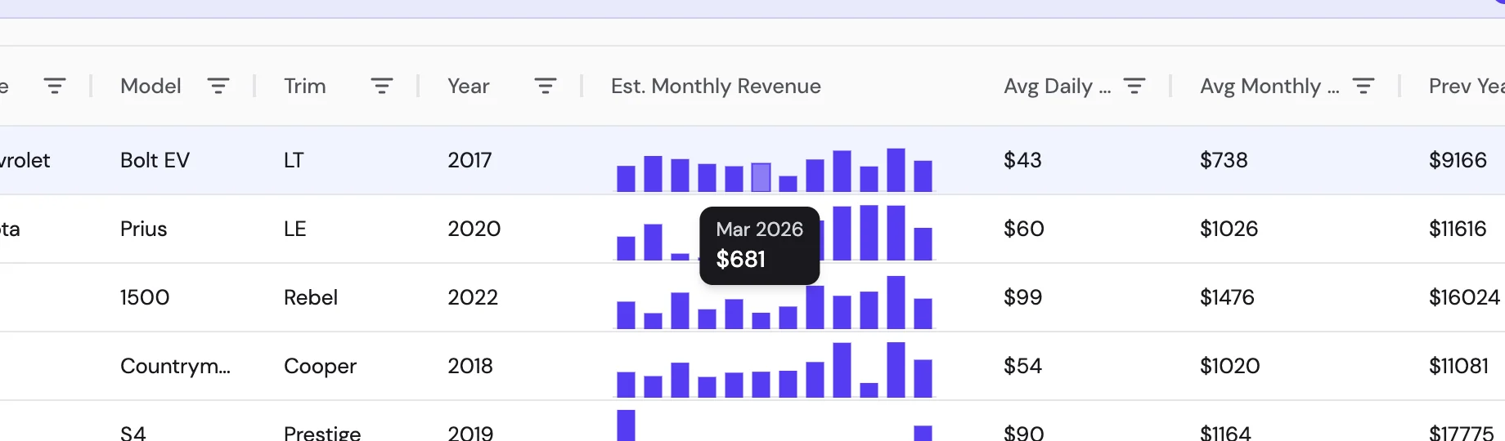The width and height of the screenshot is (1505, 441).
Task: Click Avg Daily column header text
Action: 1057,86
